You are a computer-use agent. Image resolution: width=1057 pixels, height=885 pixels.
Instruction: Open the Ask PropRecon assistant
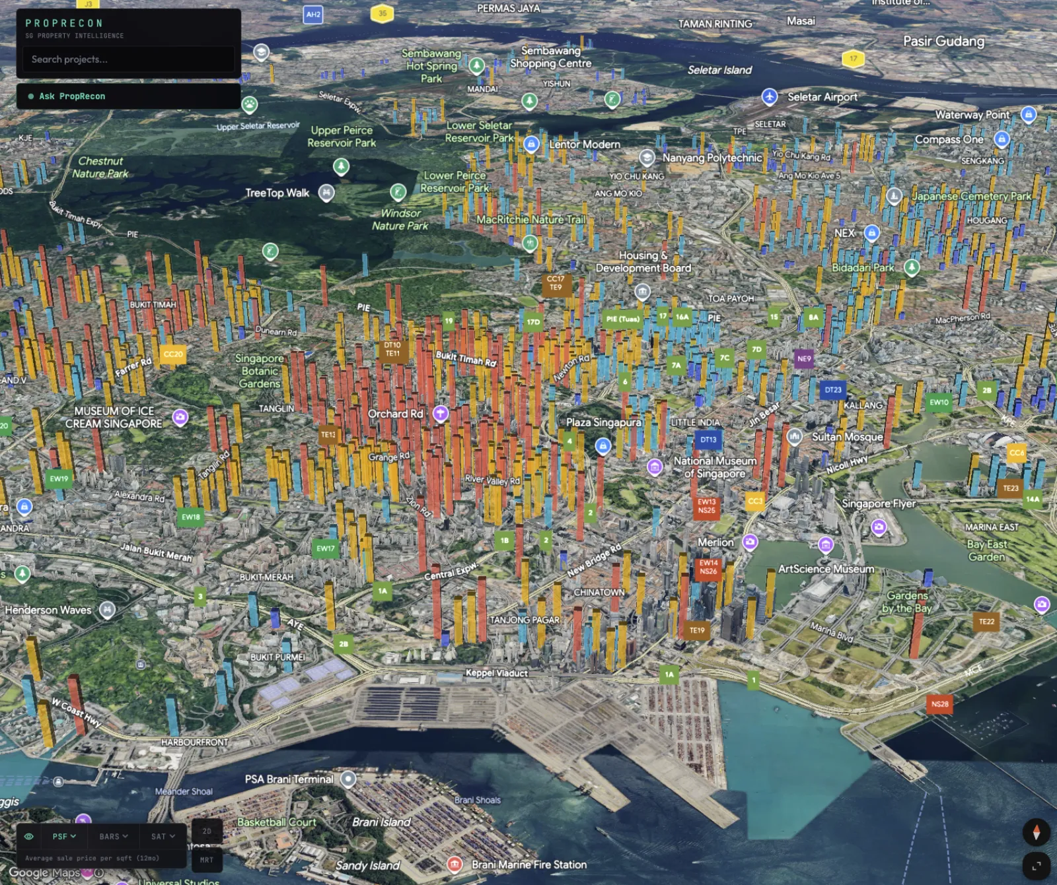tap(129, 96)
